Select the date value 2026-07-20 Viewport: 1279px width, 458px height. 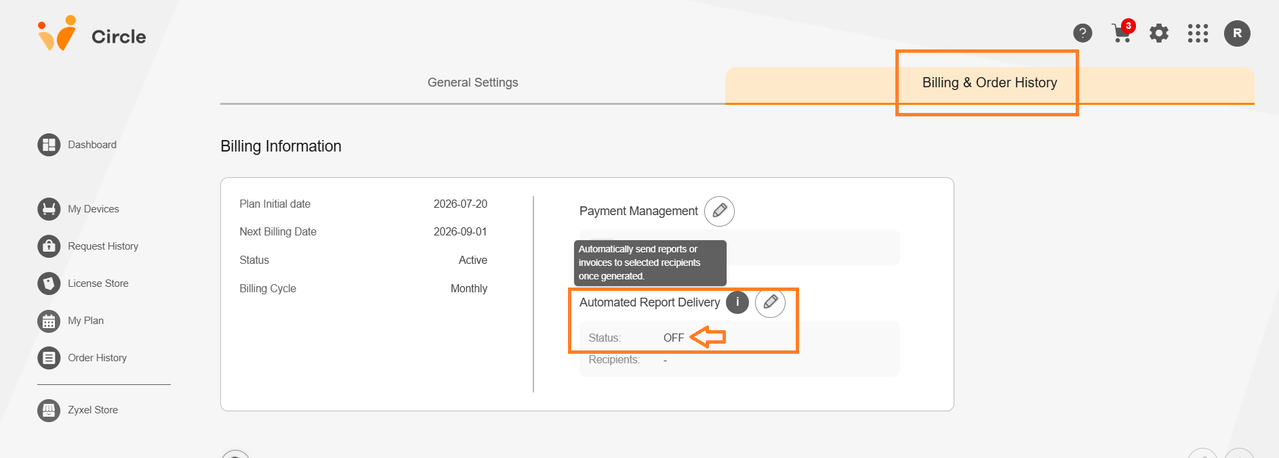[460, 204]
